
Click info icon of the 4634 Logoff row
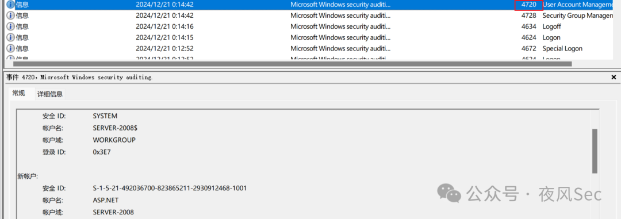pos(11,26)
